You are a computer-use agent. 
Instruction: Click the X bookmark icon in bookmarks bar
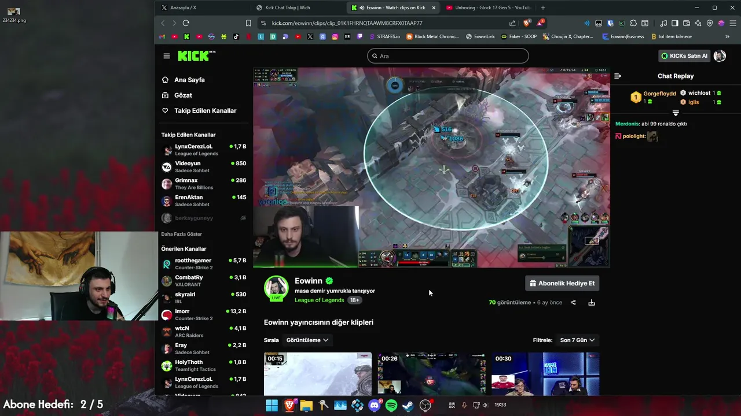(310, 36)
